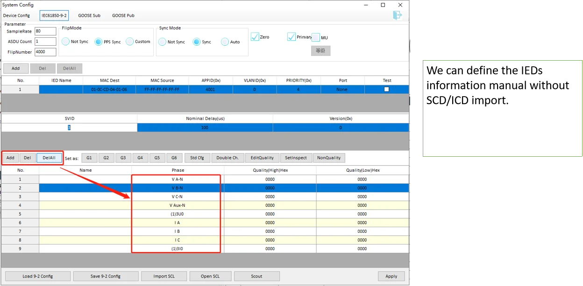Viewport: 583px width, 286px height.
Task: Click Del button in channel toolbar
Action: [27, 158]
